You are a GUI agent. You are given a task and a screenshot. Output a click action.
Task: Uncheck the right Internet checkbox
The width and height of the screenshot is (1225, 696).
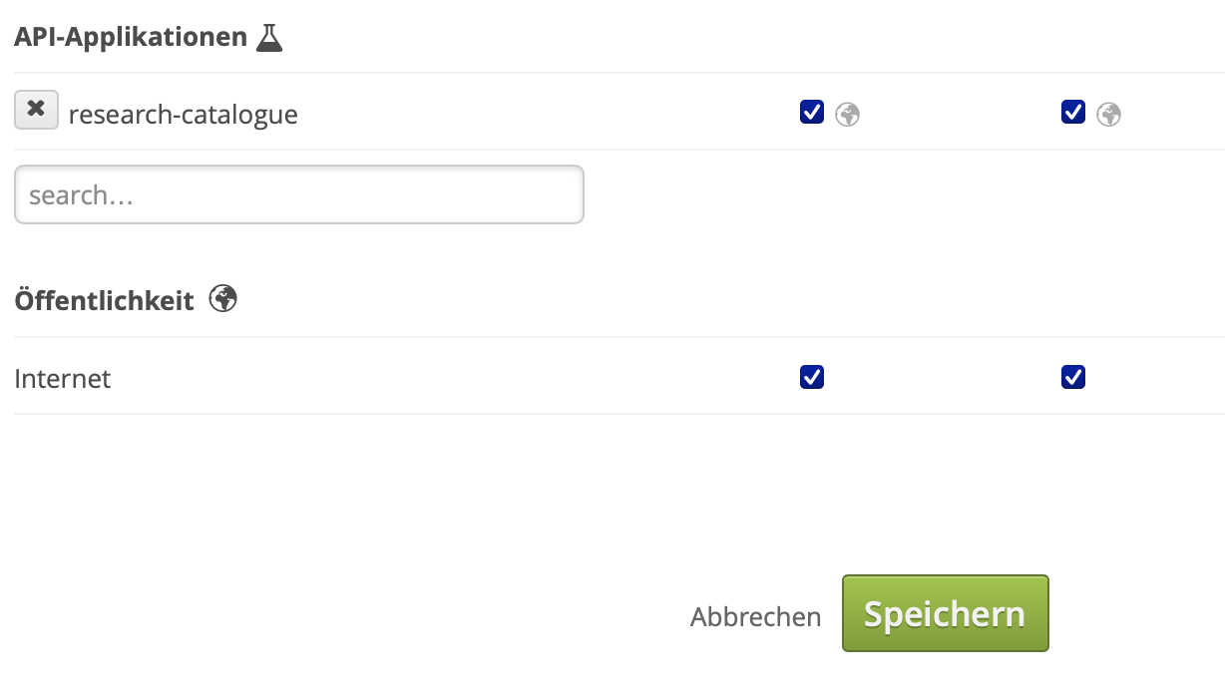(1073, 377)
